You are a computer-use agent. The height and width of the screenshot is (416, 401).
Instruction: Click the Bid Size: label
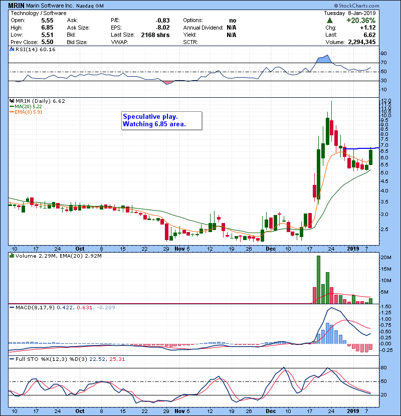(77, 42)
